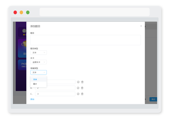Click the trophy ranking card behind dialog

click(x=22, y=48)
